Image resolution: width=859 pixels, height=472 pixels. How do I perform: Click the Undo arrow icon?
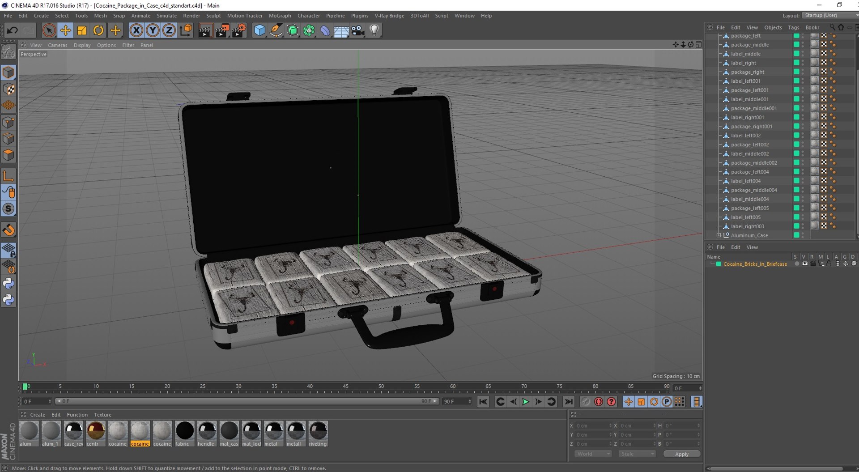coord(12,30)
